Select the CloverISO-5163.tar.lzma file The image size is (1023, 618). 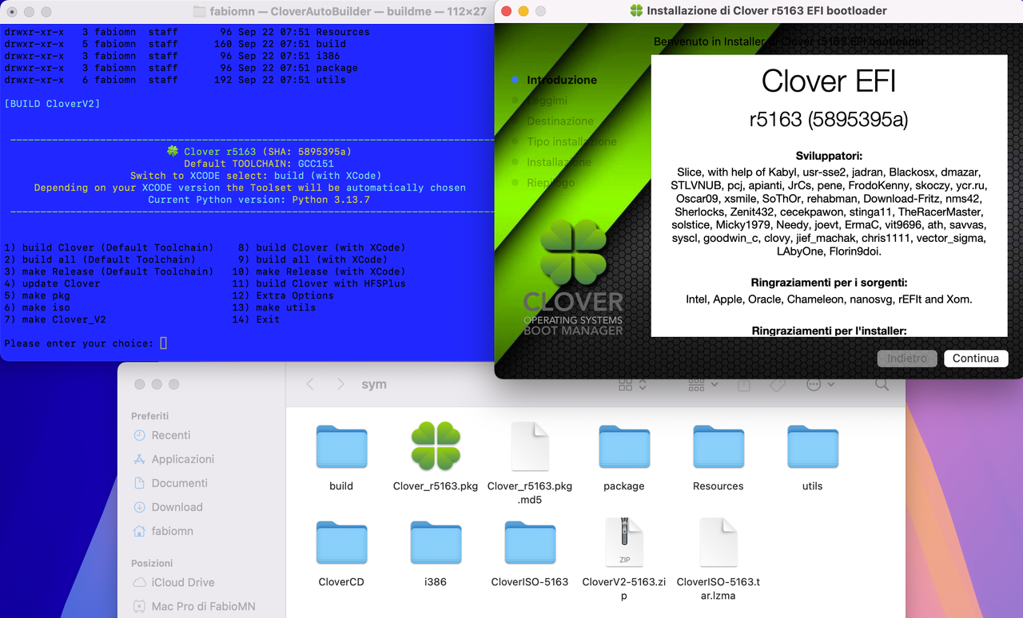(718, 543)
